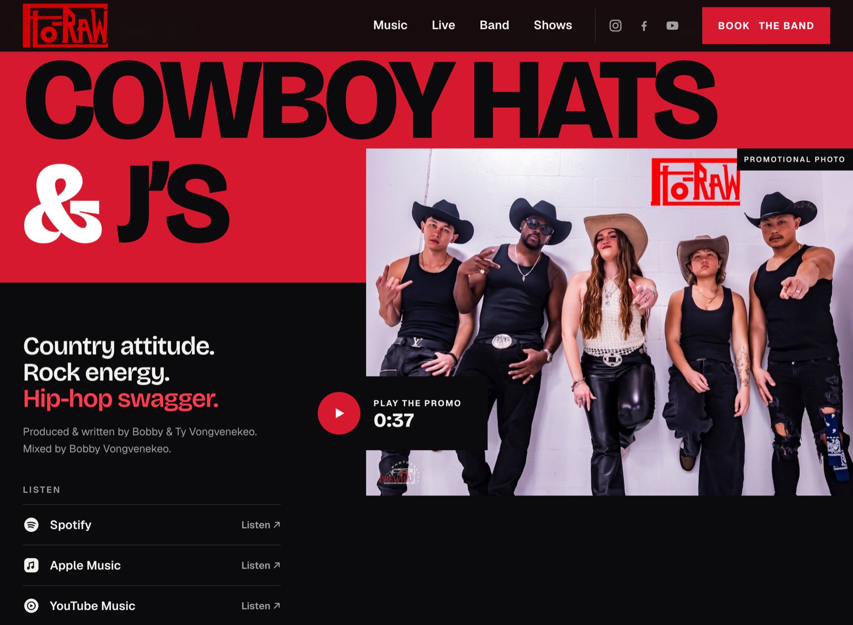853x625 pixels.
Task: Open the Music menu item
Action: 390,25
